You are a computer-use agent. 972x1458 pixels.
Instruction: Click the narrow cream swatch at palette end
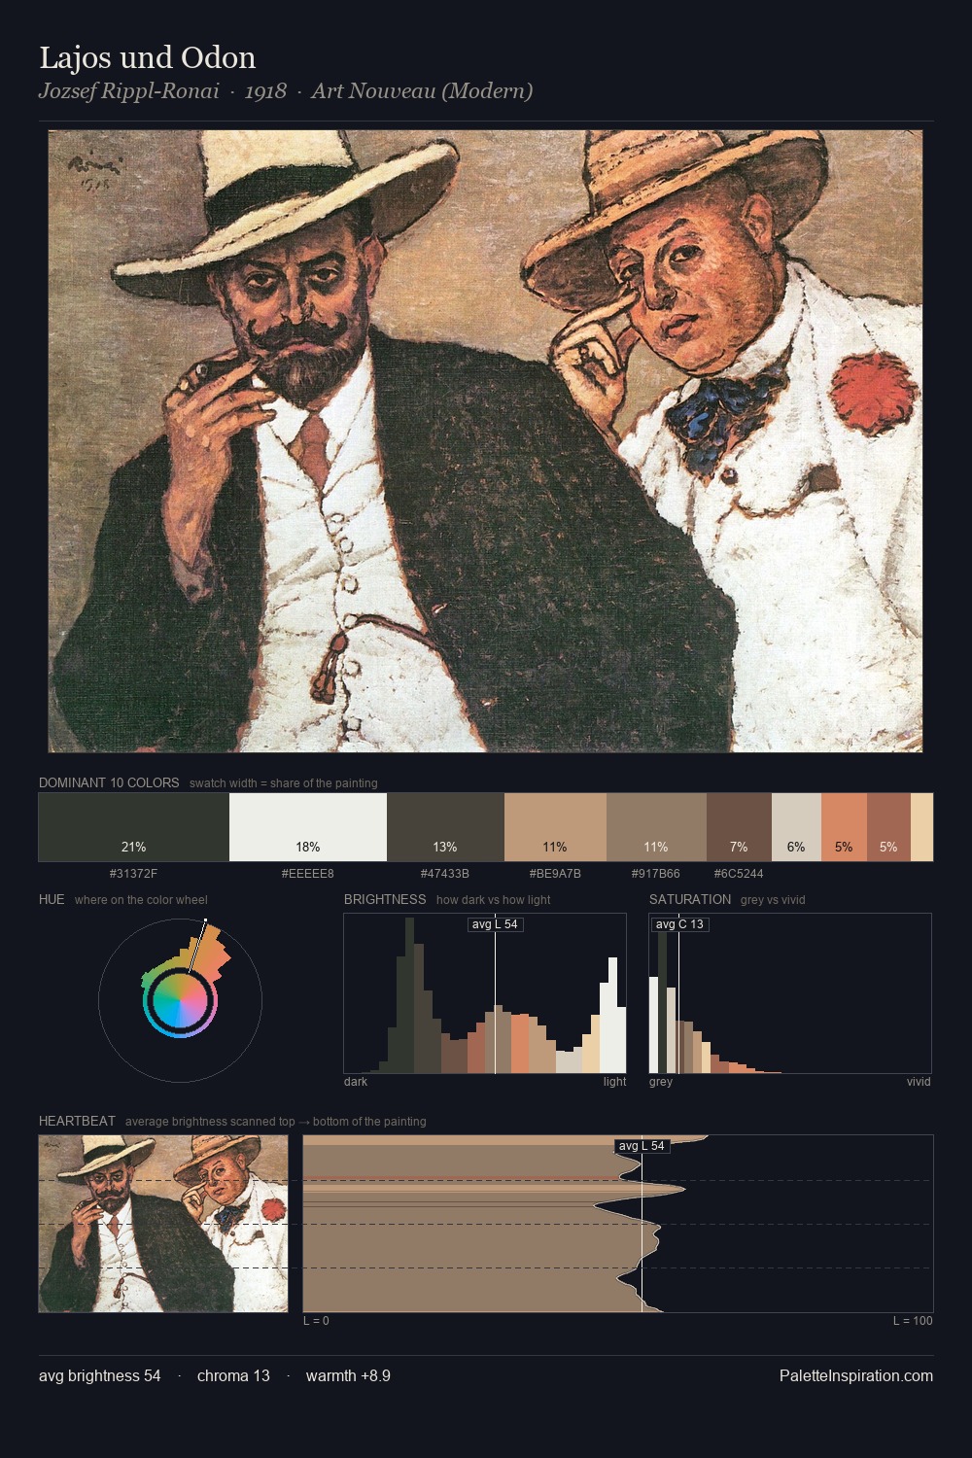921,827
